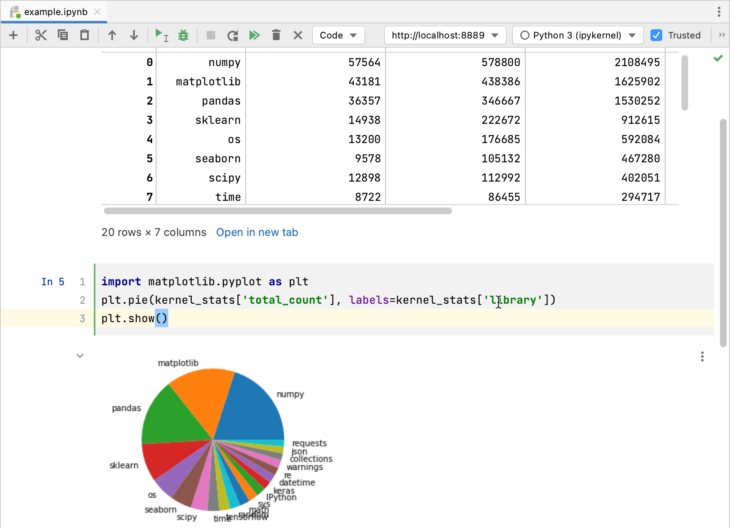Move the cell down with the down arrow
This screenshot has width=730, height=528.
(134, 35)
